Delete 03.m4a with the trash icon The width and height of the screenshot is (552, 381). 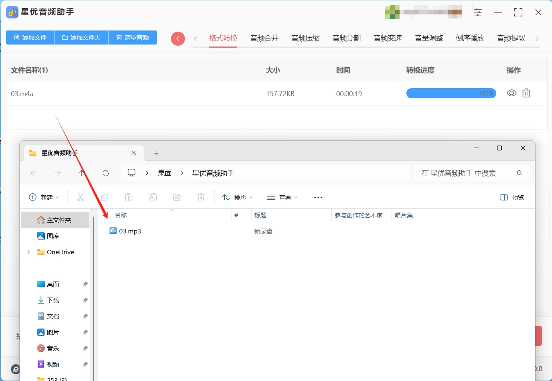tap(526, 93)
